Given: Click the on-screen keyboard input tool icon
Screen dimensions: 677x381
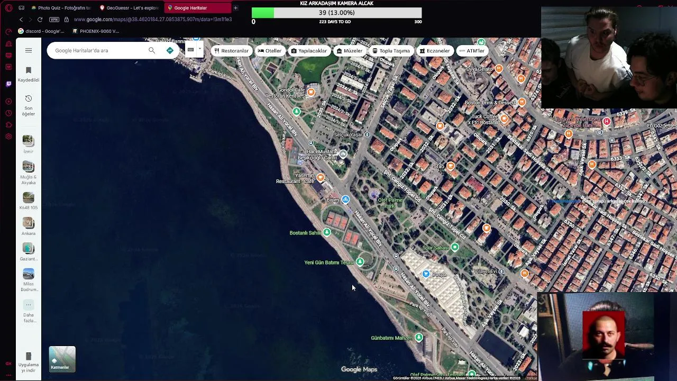Looking at the screenshot, I should (x=190, y=50).
